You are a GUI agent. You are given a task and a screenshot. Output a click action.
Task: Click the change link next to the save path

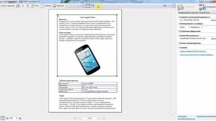click(x=213, y=20)
